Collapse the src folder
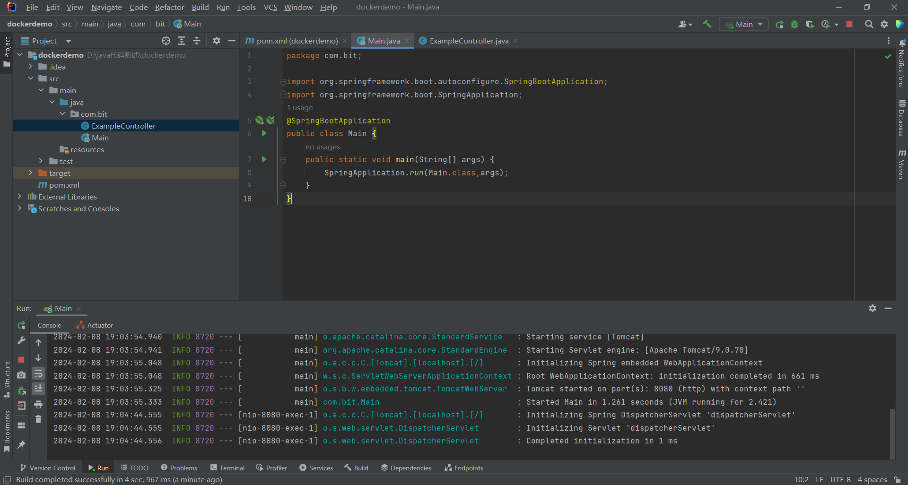Screen dimensions: 908x485 pyautogui.click(x=30, y=78)
